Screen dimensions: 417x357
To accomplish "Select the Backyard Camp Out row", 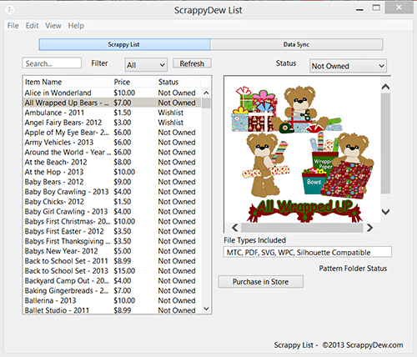I will coord(112,281).
